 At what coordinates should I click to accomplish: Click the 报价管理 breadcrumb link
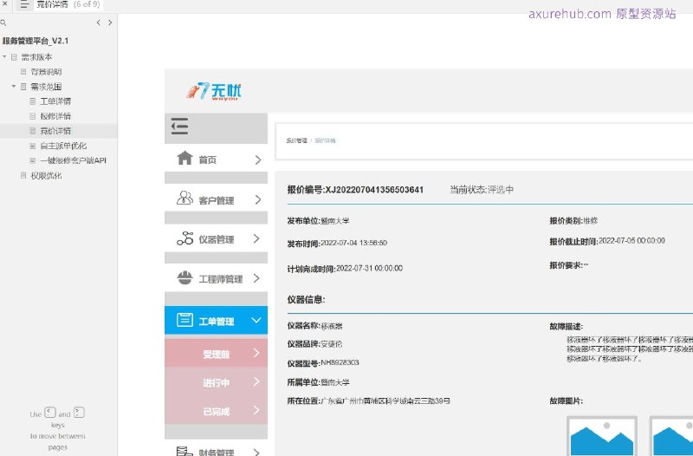[296, 140]
